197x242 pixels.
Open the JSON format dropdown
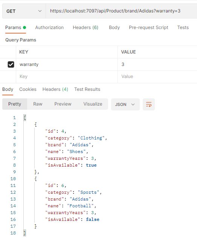[125, 104]
